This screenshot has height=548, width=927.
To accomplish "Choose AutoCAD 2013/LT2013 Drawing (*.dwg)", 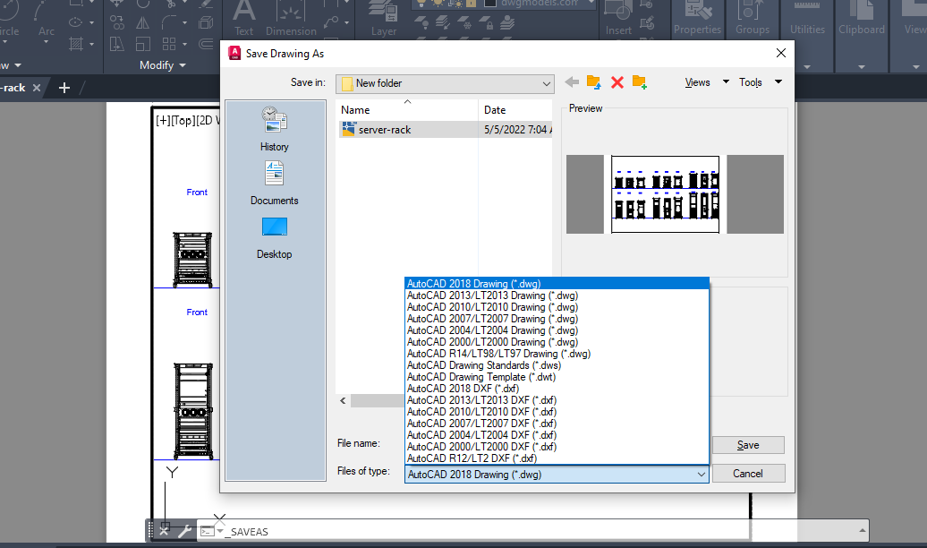I will (557, 295).
